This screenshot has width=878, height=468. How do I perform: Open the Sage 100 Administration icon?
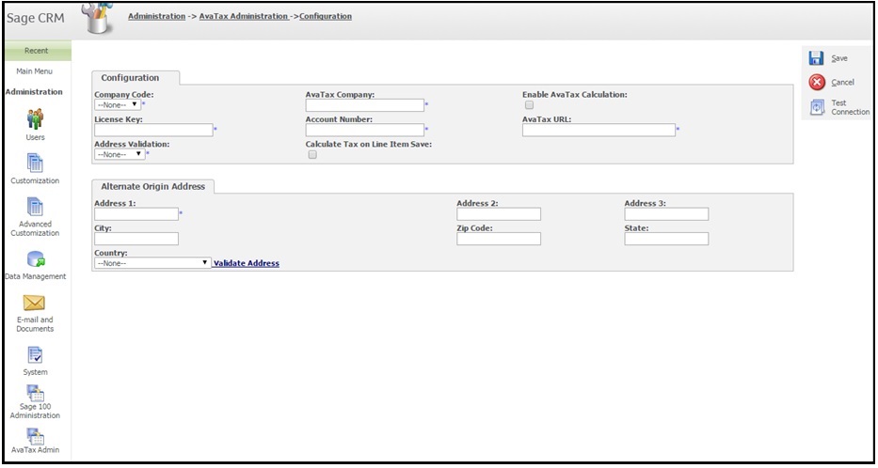35,393
